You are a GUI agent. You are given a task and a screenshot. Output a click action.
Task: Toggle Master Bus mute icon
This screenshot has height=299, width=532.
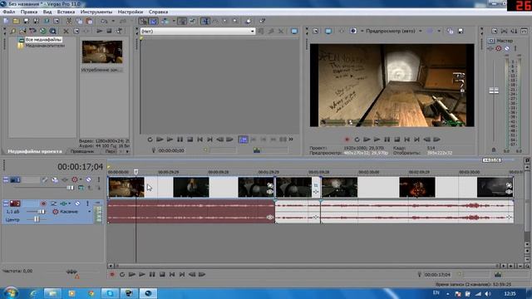[507, 48]
